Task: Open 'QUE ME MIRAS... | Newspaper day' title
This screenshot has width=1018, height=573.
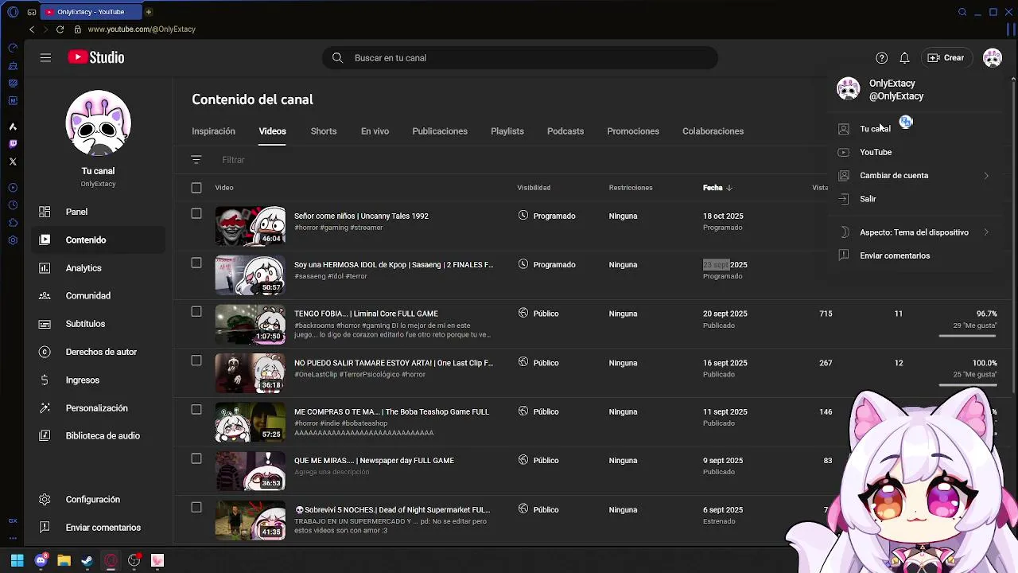Action: point(374,461)
